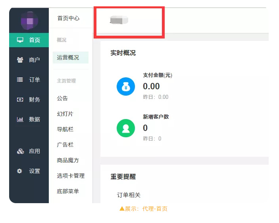Select the 广告栏 menu entry
279x223 pixels.
[x=65, y=144]
